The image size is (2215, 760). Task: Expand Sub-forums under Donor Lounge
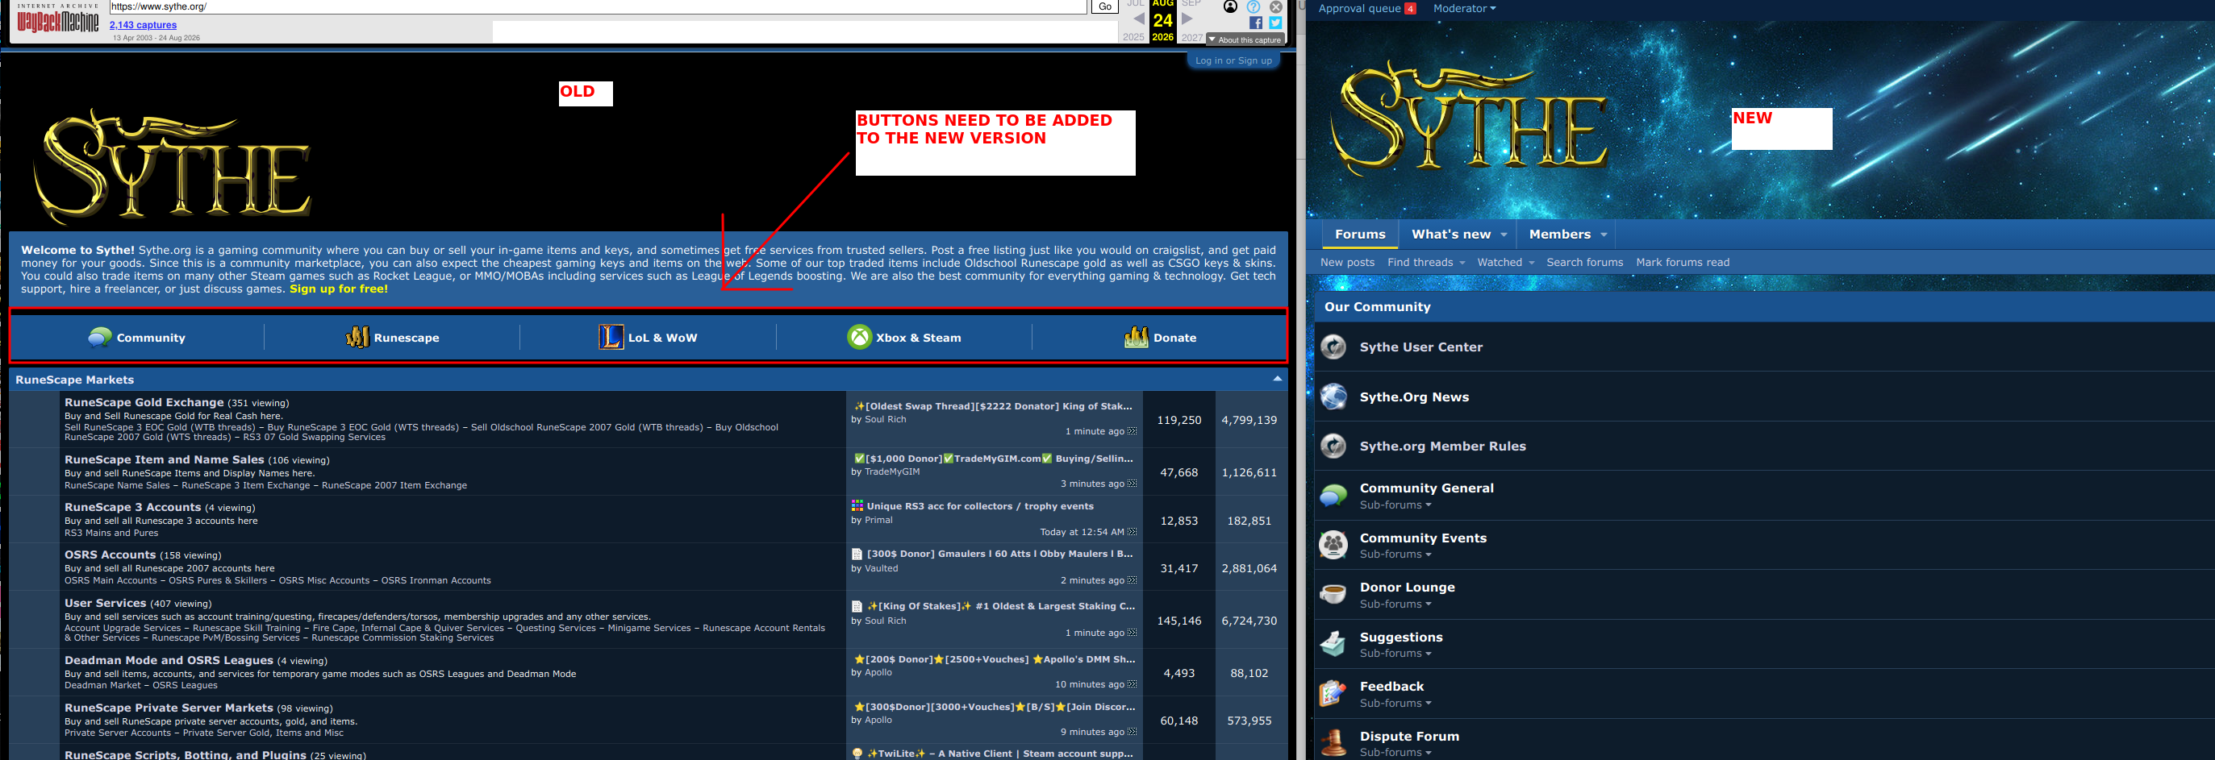pos(1395,604)
